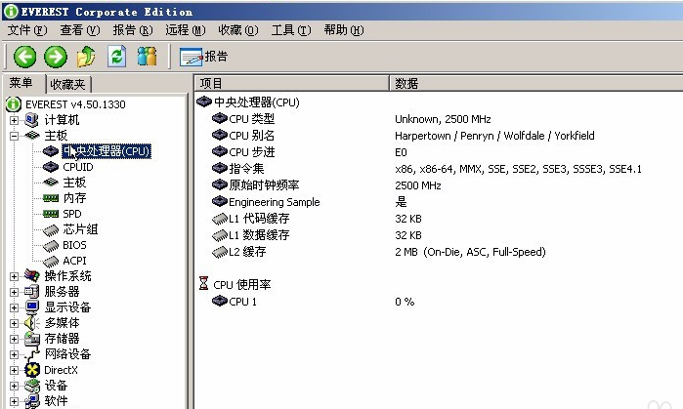This screenshot has width=683, height=409.
Task: Go forward with the green right arrow
Action: 56,57
